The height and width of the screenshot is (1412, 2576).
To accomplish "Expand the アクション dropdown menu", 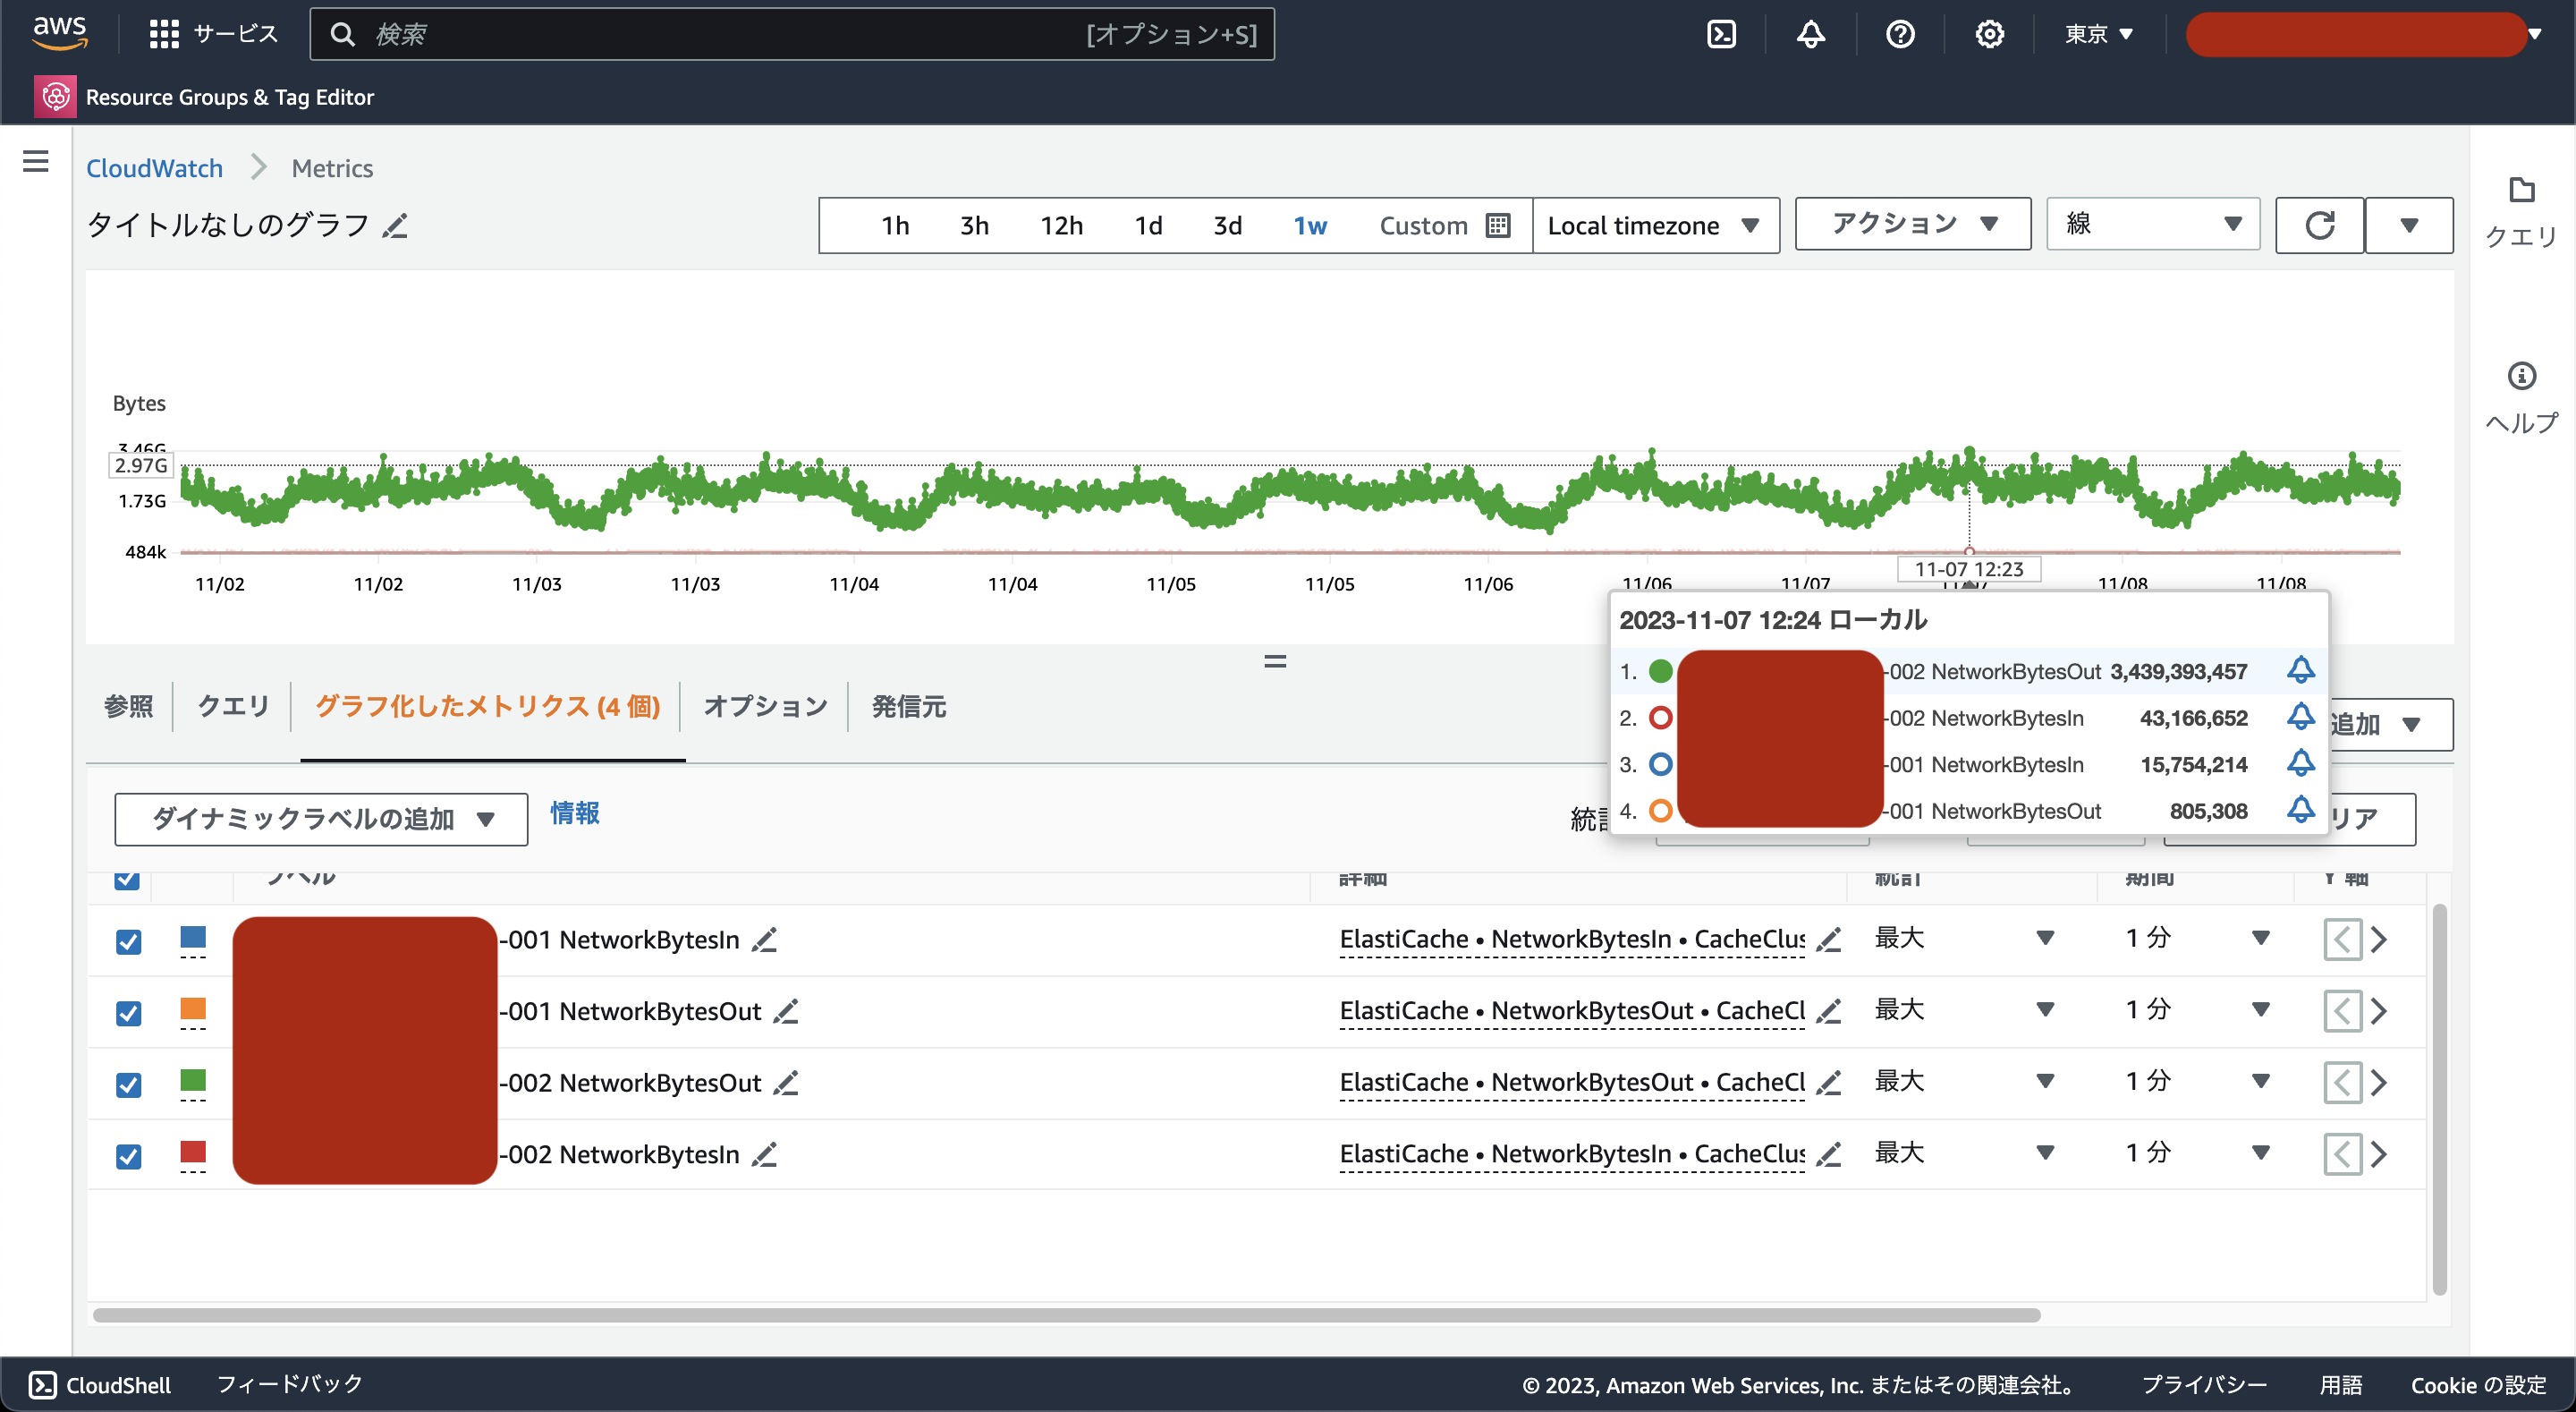I will 1912,223.
